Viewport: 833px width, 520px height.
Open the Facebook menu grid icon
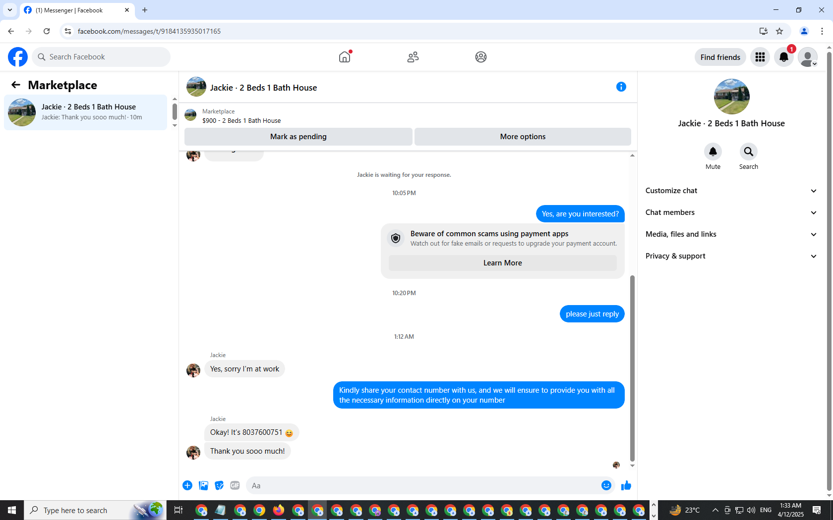click(x=760, y=57)
